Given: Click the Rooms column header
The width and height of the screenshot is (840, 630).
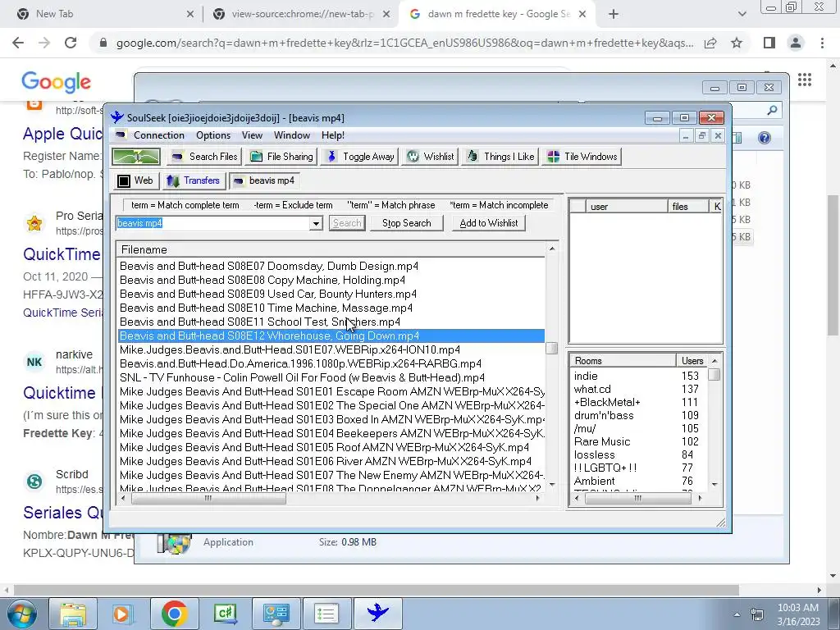Looking at the screenshot, I should tap(623, 361).
